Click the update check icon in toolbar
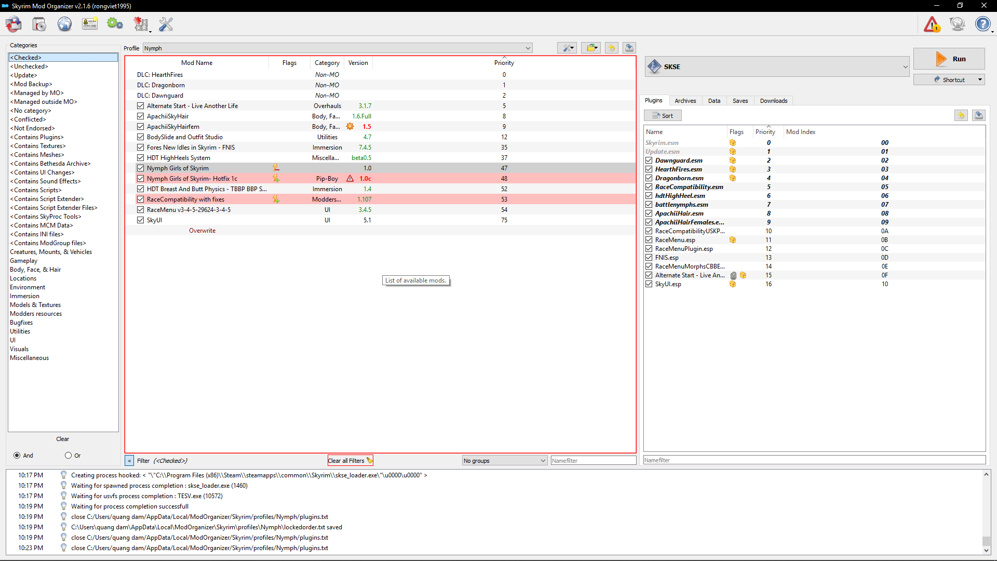 point(957,24)
